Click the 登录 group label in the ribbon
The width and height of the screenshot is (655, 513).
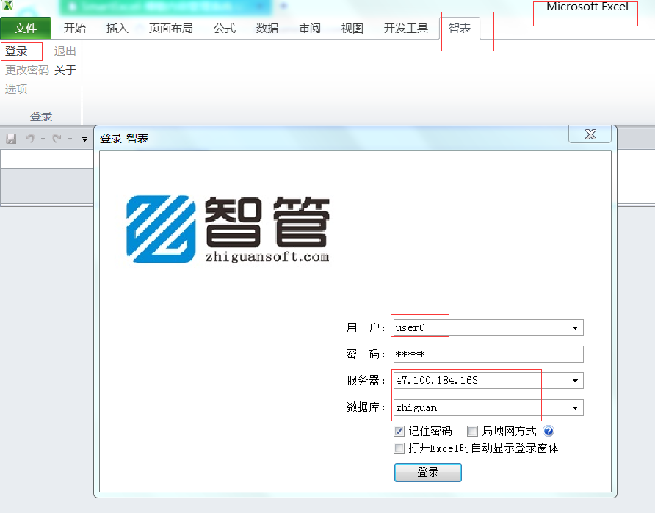(x=41, y=117)
